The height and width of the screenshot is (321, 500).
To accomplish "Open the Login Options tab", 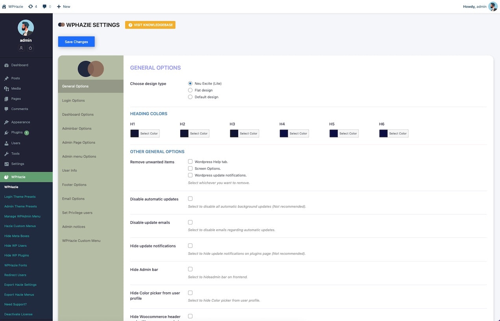I will [91, 100].
